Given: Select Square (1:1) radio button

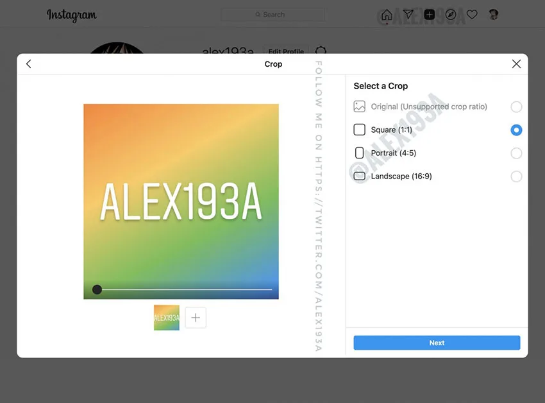Looking at the screenshot, I should pos(516,130).
